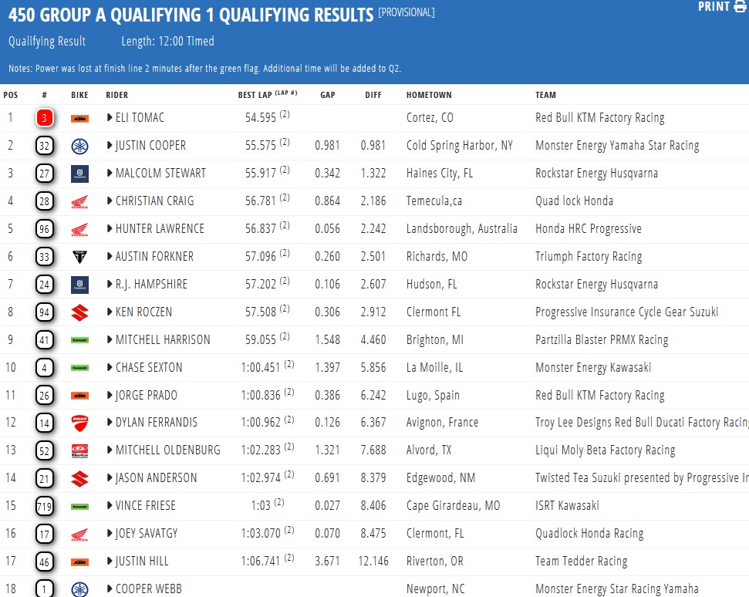Click the Kawasaki logo beside Chase Sexton
Viewport: 749px width, 597px height.
tap(79, 368)
